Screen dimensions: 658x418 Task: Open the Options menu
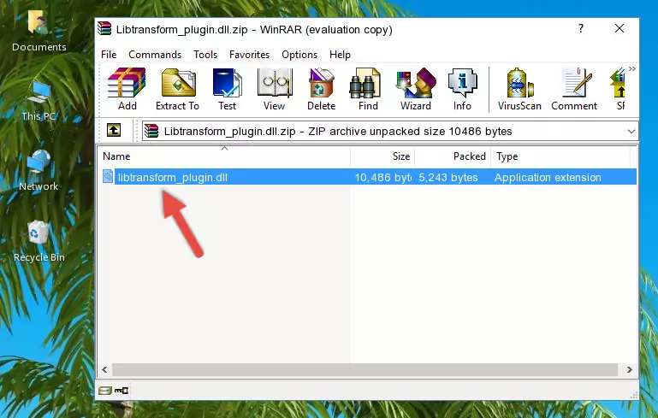pos(299,55)
